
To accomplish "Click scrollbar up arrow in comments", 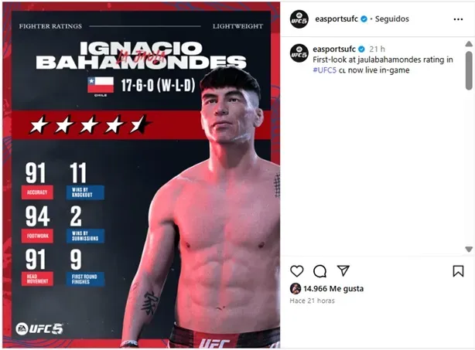I will click(x=469, y=44).
